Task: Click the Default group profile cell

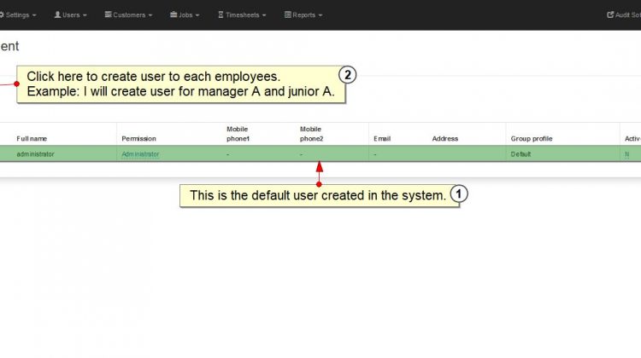Action: click(x=520, y=154)
